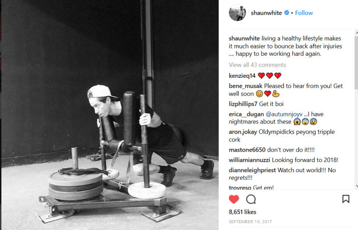This screenshot has width=358, height=230.
Task: Expand View all 43 comments
Action: [257, 65]
